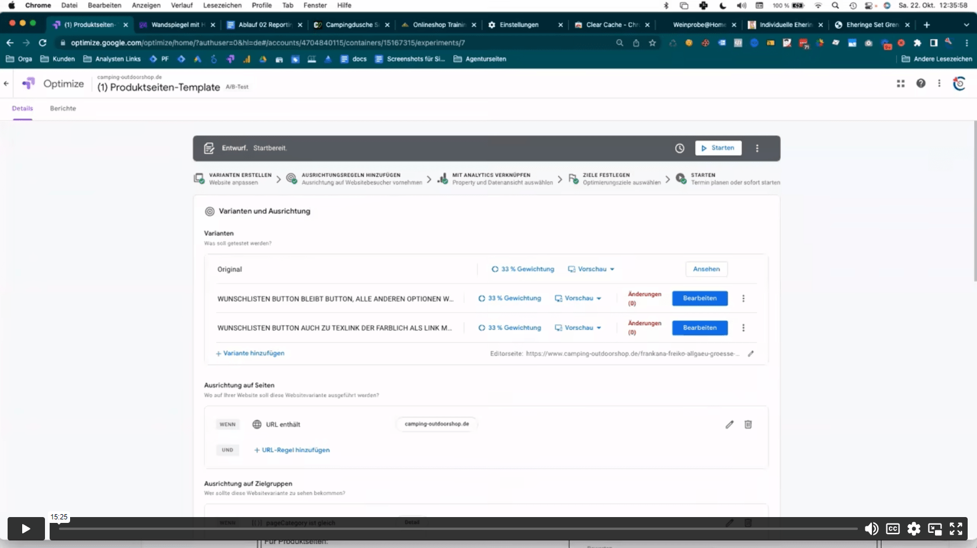This screenshot has width=977, height=548.
Task: Switch to the Berichte tab
Action: (x=63, y=109)
